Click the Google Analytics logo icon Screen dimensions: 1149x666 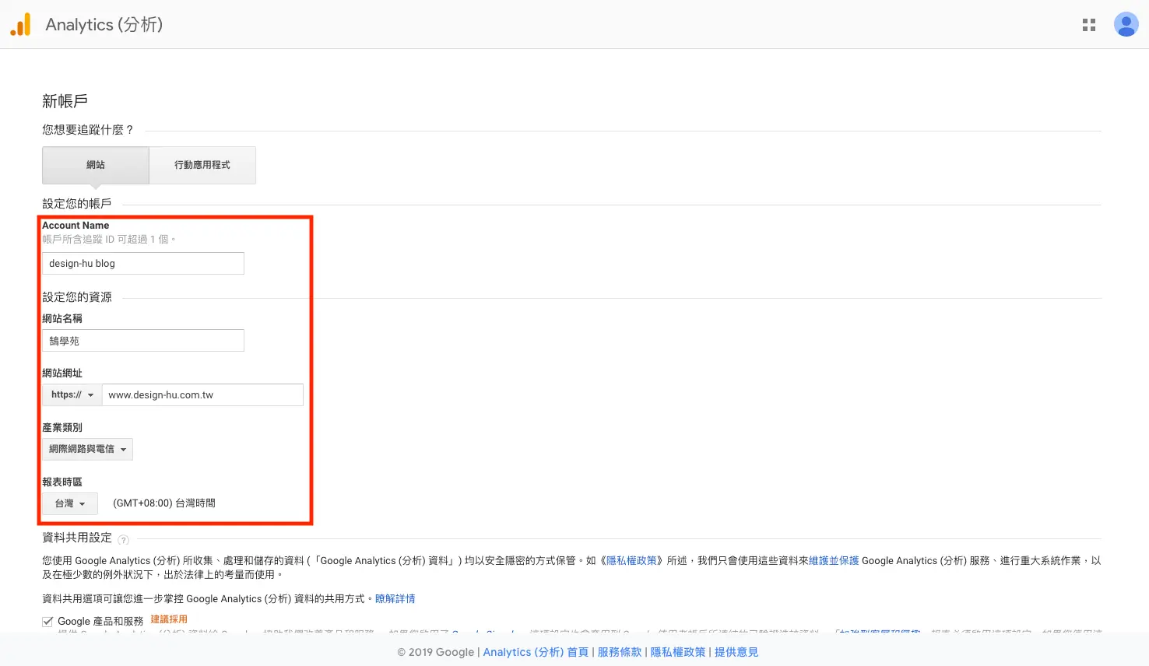[20, 24]
